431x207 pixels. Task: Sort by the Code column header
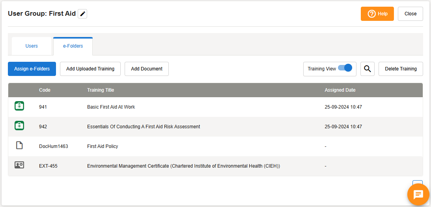45,90
